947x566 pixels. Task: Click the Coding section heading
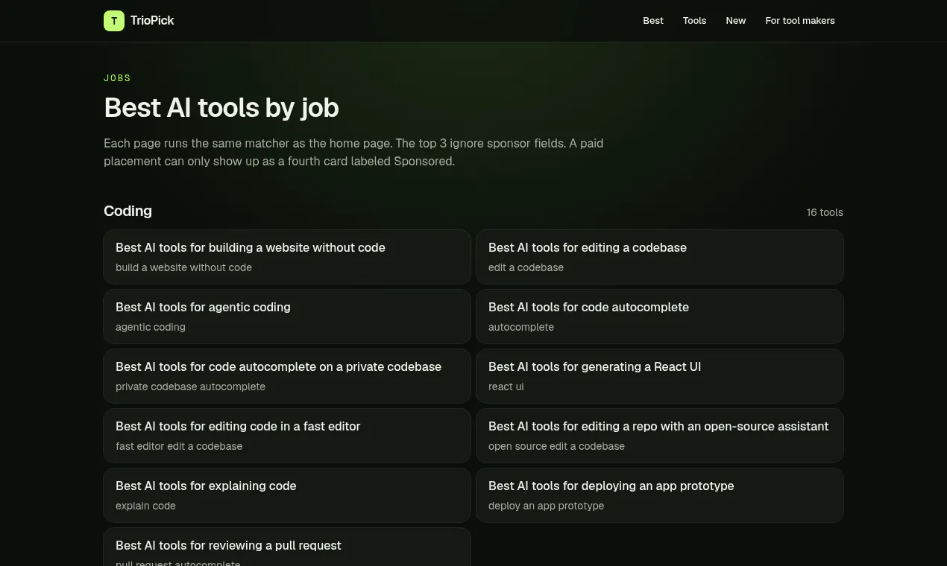[128, 211]
